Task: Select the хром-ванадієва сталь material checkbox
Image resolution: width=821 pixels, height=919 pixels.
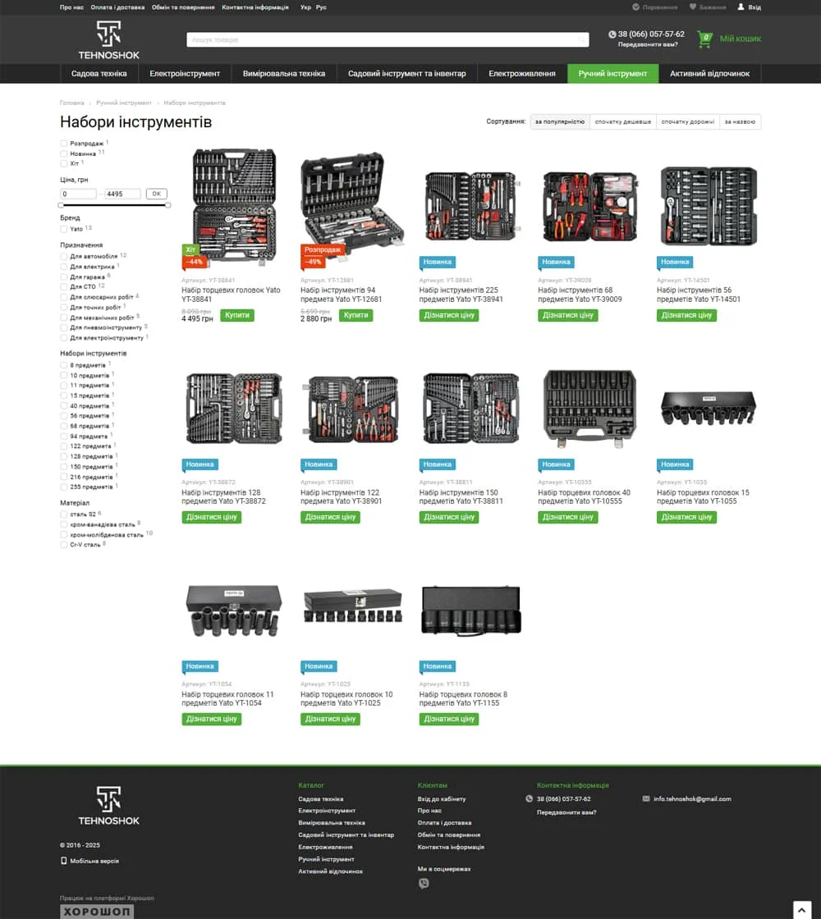Action: click(64, 524)
